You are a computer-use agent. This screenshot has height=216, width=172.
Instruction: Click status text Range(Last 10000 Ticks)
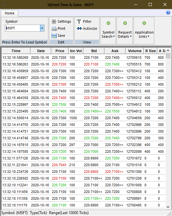(69, 213)
